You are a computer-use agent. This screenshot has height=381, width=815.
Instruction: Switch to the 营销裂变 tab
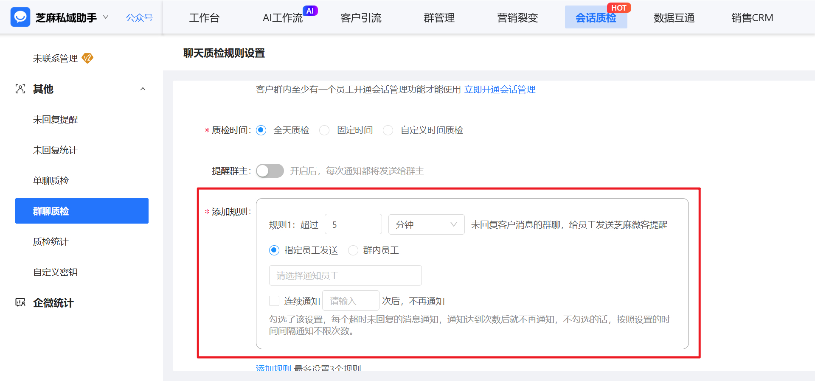point(517,18)
